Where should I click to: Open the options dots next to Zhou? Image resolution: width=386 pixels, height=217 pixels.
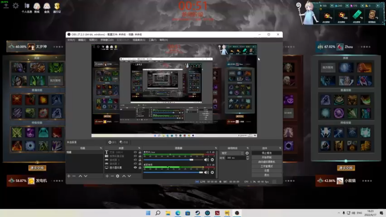coord(366,47)
